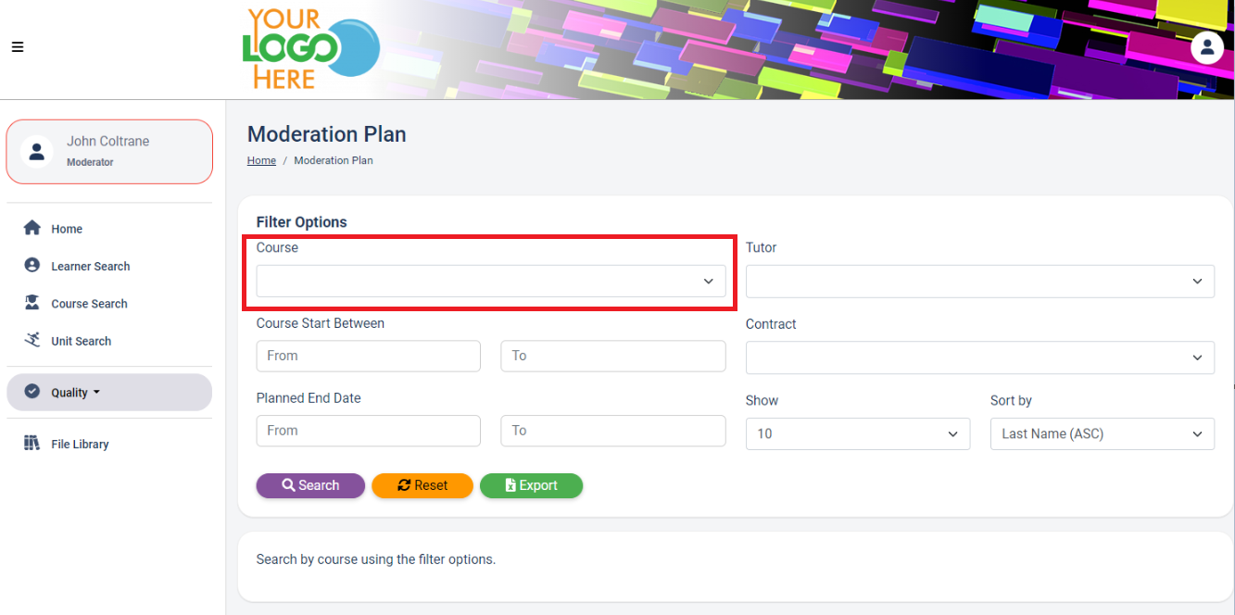Image resolution: width=1235 pixels, height=615 pixels.
Task: Open the Tutor dropdown
Action: [x=979, y=282]
